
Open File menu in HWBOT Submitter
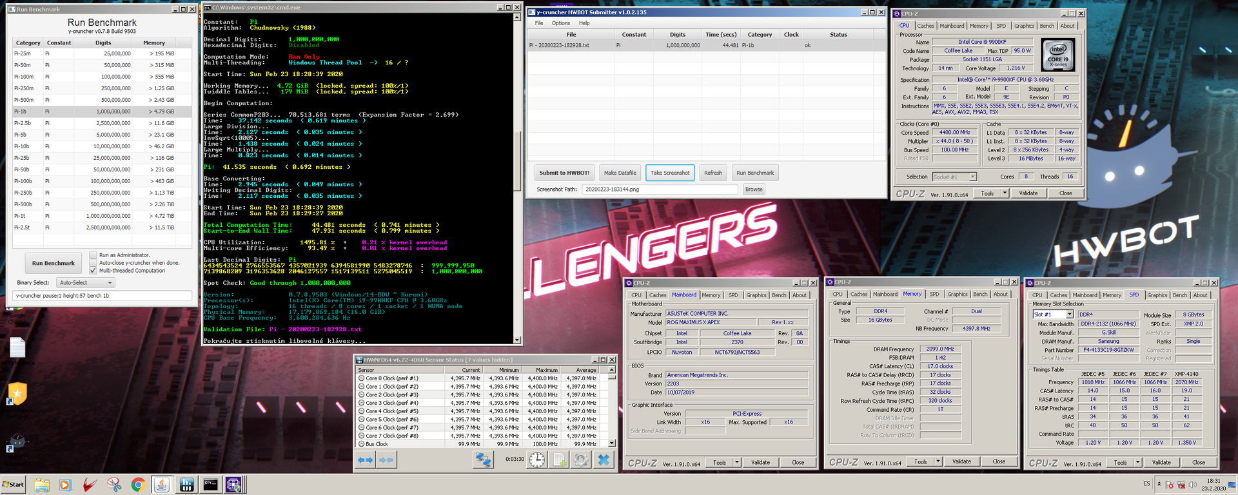[539, 23]
